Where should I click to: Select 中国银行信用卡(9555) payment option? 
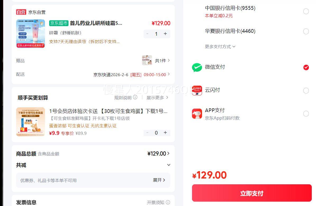click(x=306, y=11)
